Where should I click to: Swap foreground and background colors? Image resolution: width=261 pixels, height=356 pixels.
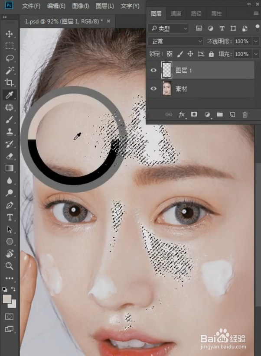[13, 289]
